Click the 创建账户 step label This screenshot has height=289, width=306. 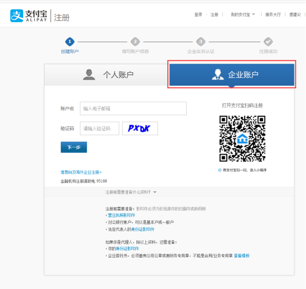(70, 51)
